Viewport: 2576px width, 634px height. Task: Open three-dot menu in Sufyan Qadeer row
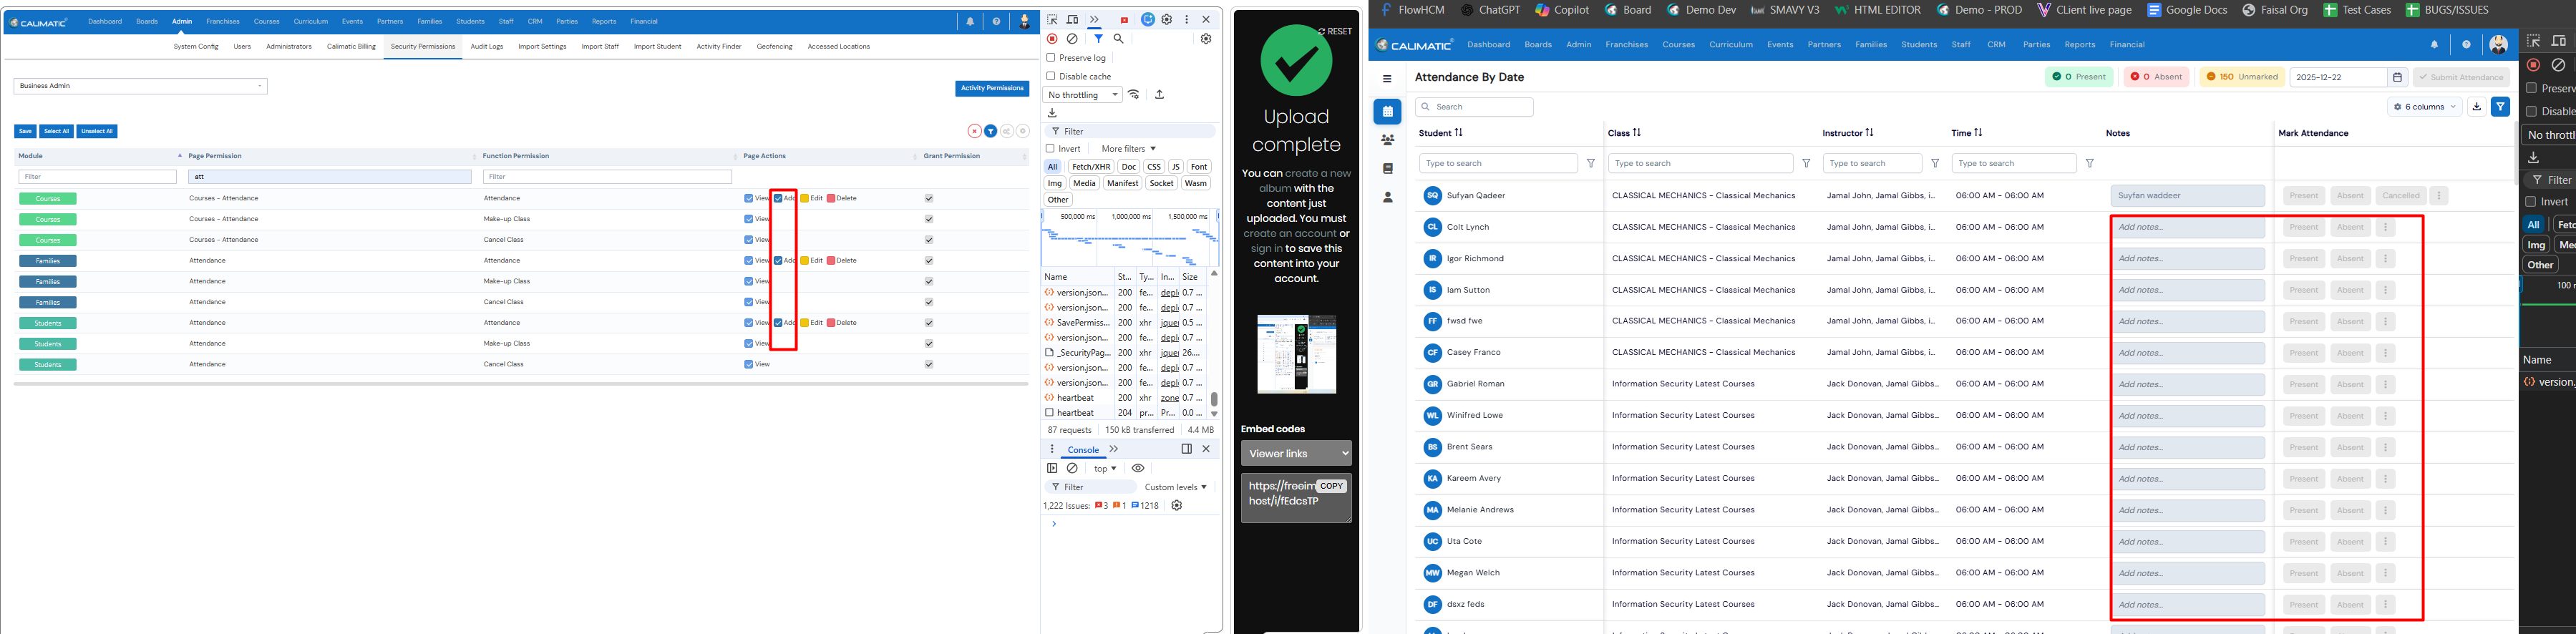pos(2438,196)
